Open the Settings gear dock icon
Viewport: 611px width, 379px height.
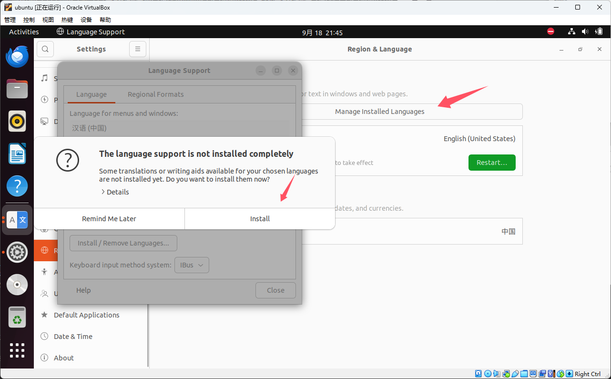17,252
